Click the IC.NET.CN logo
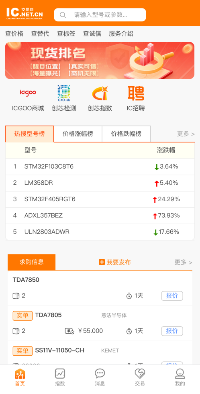 24,13
